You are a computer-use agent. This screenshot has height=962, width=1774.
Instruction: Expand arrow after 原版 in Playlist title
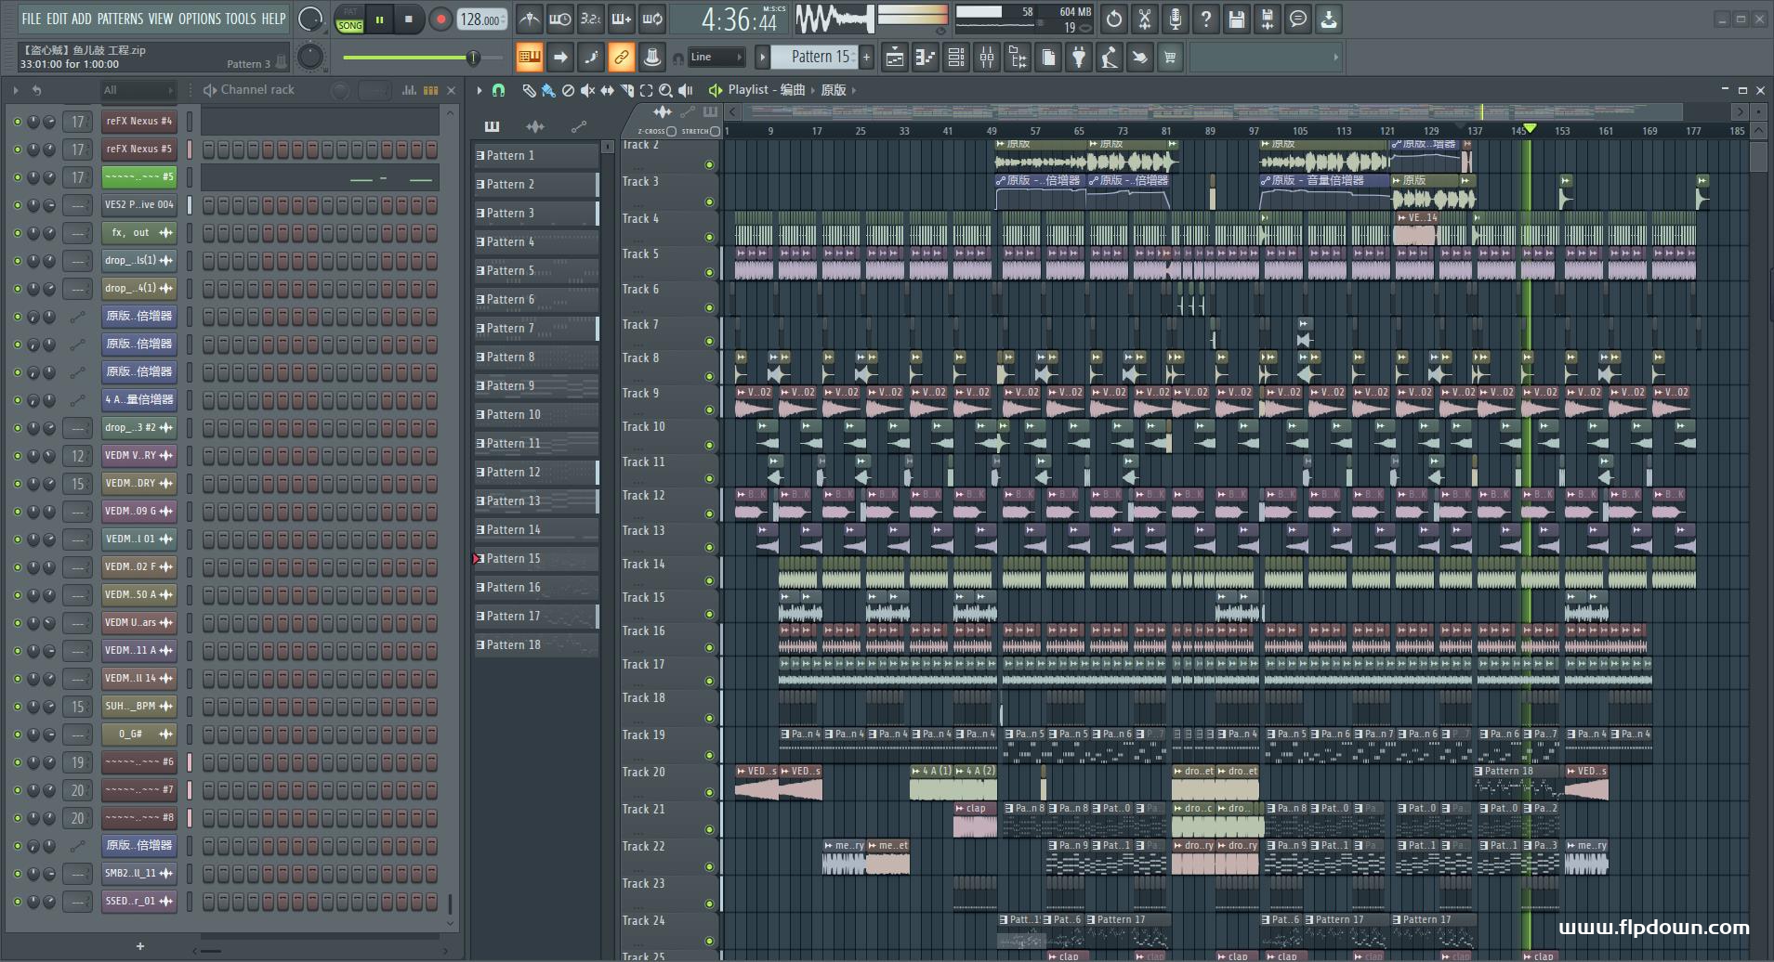click(854, 90)
